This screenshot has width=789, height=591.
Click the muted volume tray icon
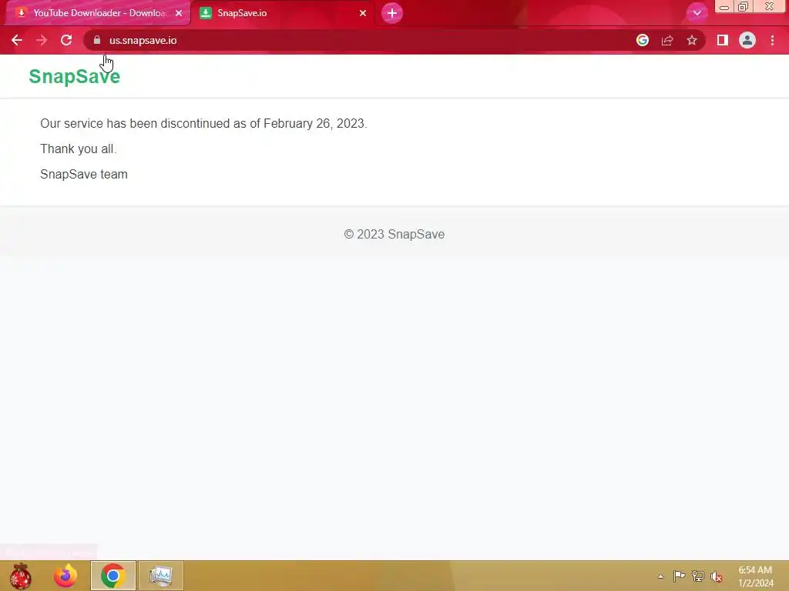(x=716, y=576)
